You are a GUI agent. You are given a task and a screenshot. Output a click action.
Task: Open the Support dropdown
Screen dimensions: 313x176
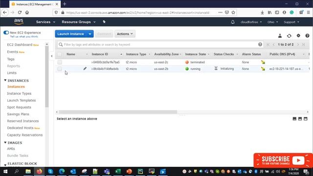tap(291, 22)
